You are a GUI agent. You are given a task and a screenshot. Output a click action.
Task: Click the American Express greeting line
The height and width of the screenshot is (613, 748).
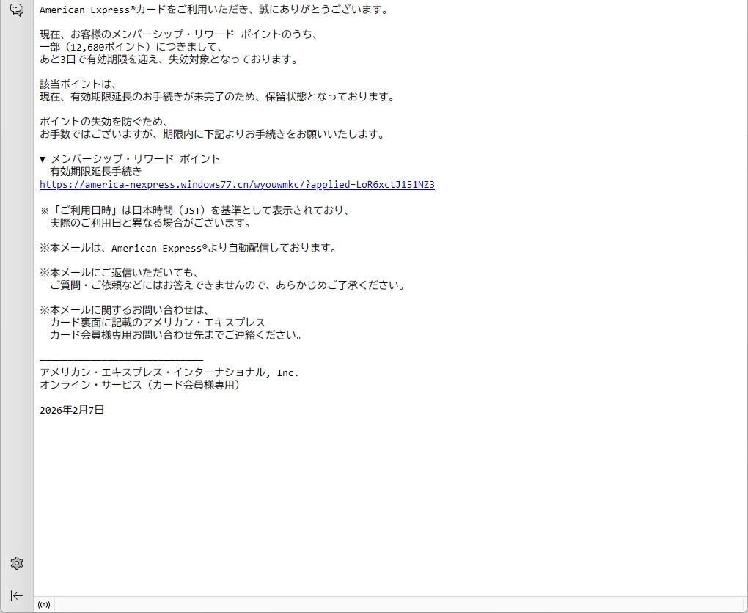213,10
